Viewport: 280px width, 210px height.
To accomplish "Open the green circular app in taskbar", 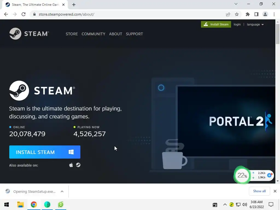I will (x=47, y=205).
